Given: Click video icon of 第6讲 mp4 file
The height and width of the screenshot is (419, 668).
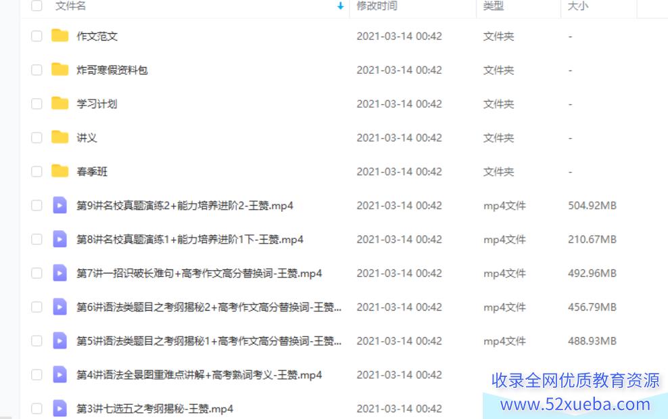Looking at the screenshot, I should pyautogui.click(x=59, y=307).
